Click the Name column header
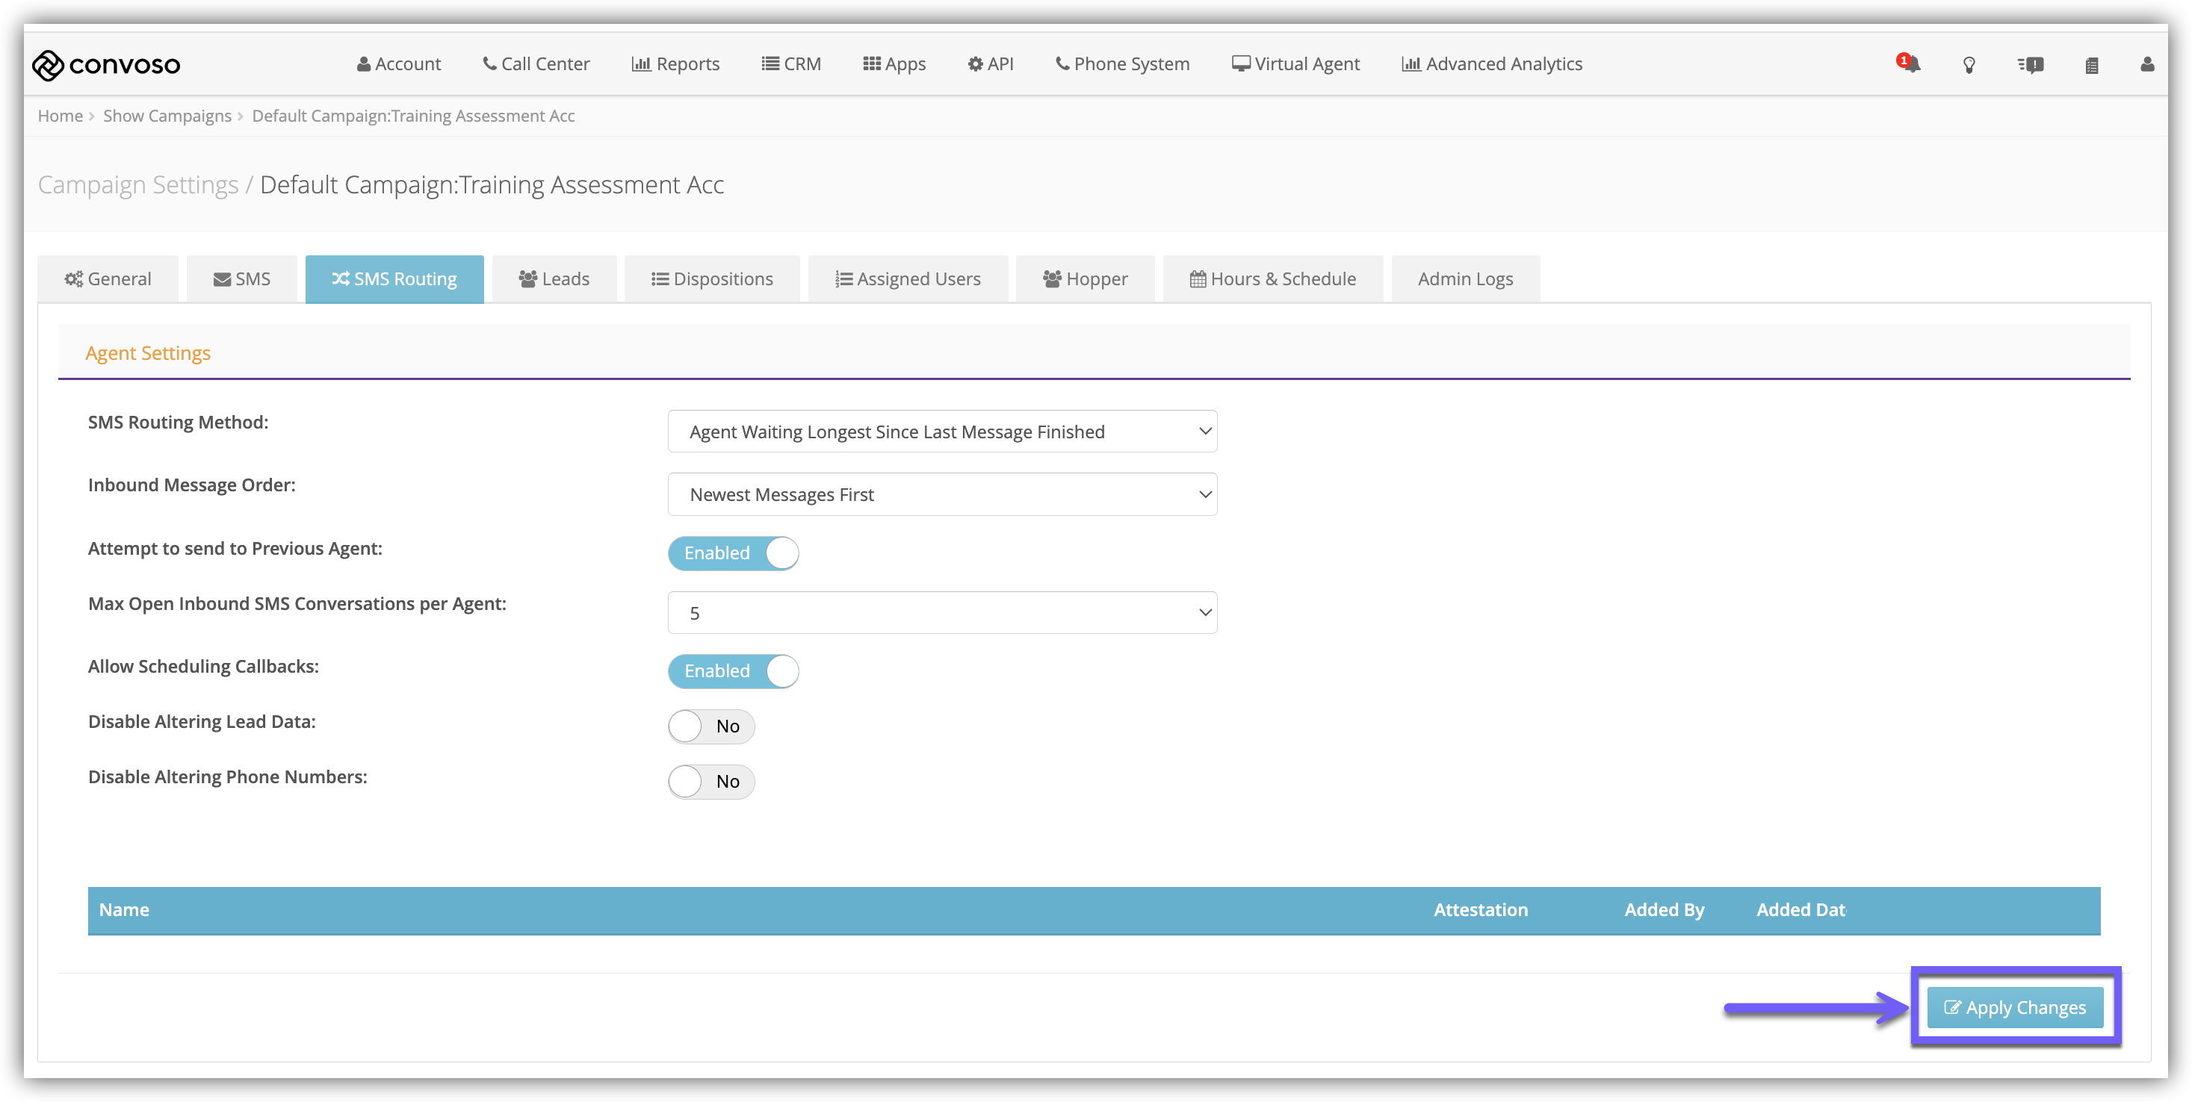 [124, 910]
